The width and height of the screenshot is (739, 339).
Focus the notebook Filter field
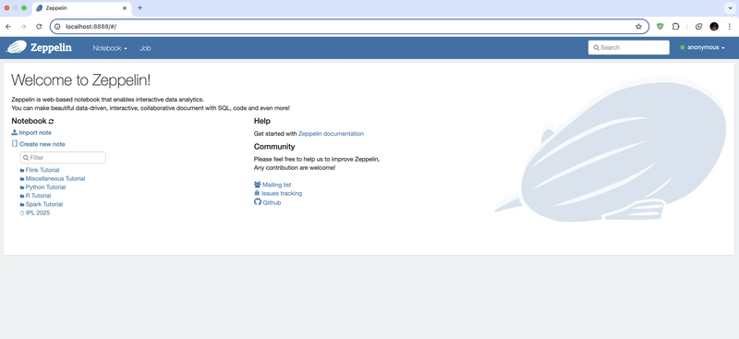(63, 157)
